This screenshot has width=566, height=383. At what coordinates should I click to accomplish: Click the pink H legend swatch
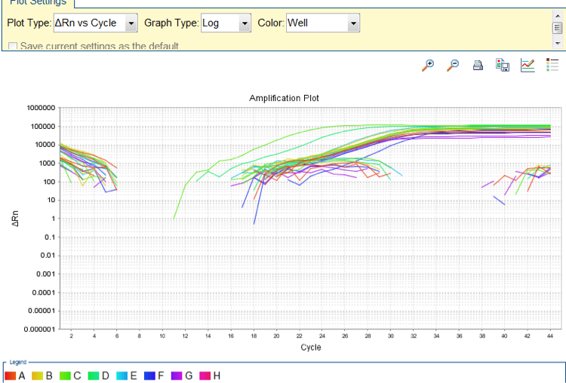[x=205, y=375]
